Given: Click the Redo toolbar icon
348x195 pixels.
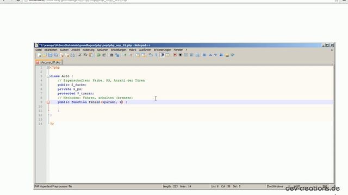Looking at the screenshot, I should click(x=104, y=55).
